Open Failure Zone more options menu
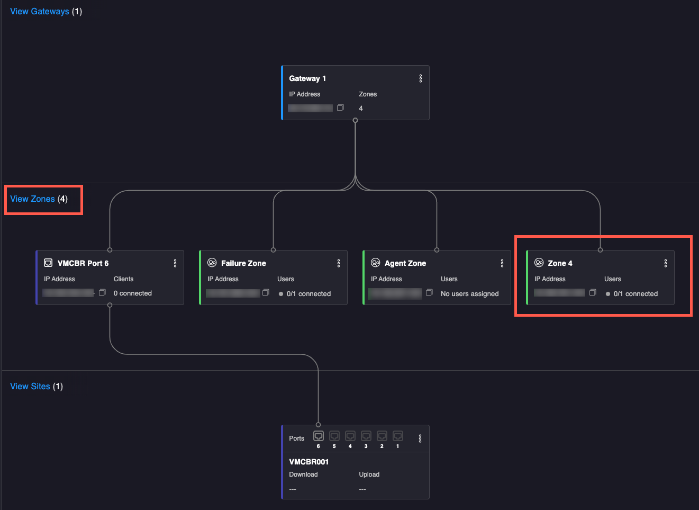Image resolution: width=699 pixels, height=510 pixels. (x=339, y=263)
